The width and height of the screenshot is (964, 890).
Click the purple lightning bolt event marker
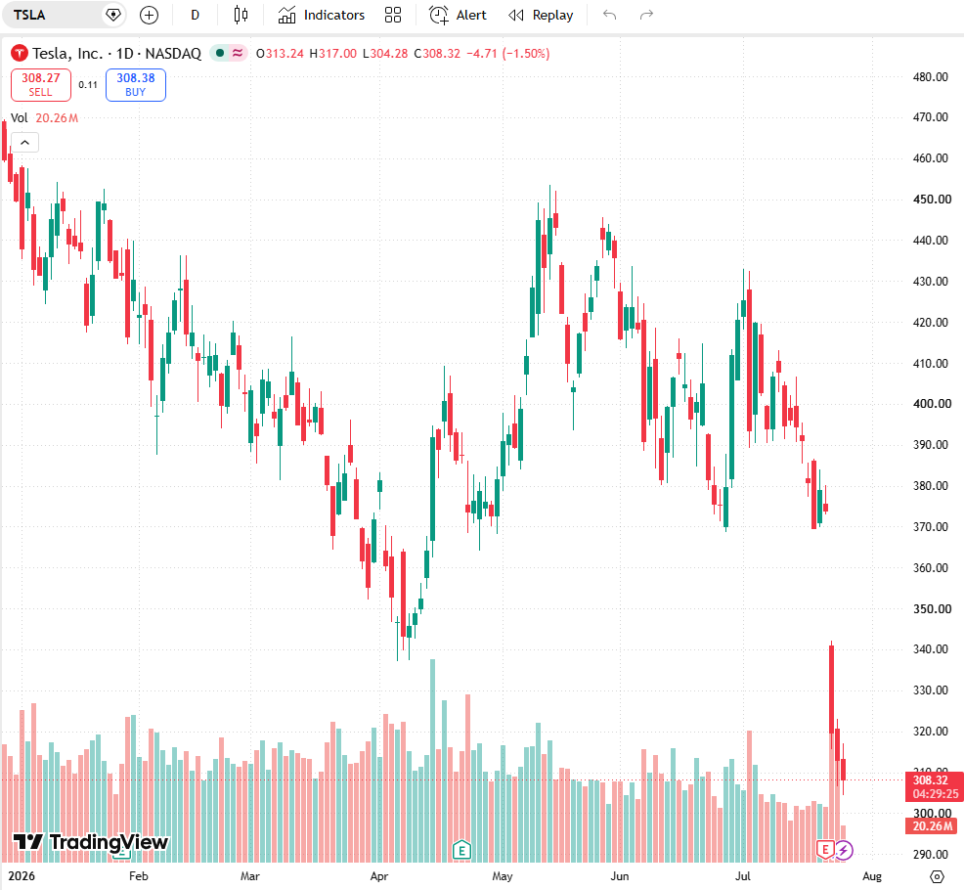pos(844,851)
